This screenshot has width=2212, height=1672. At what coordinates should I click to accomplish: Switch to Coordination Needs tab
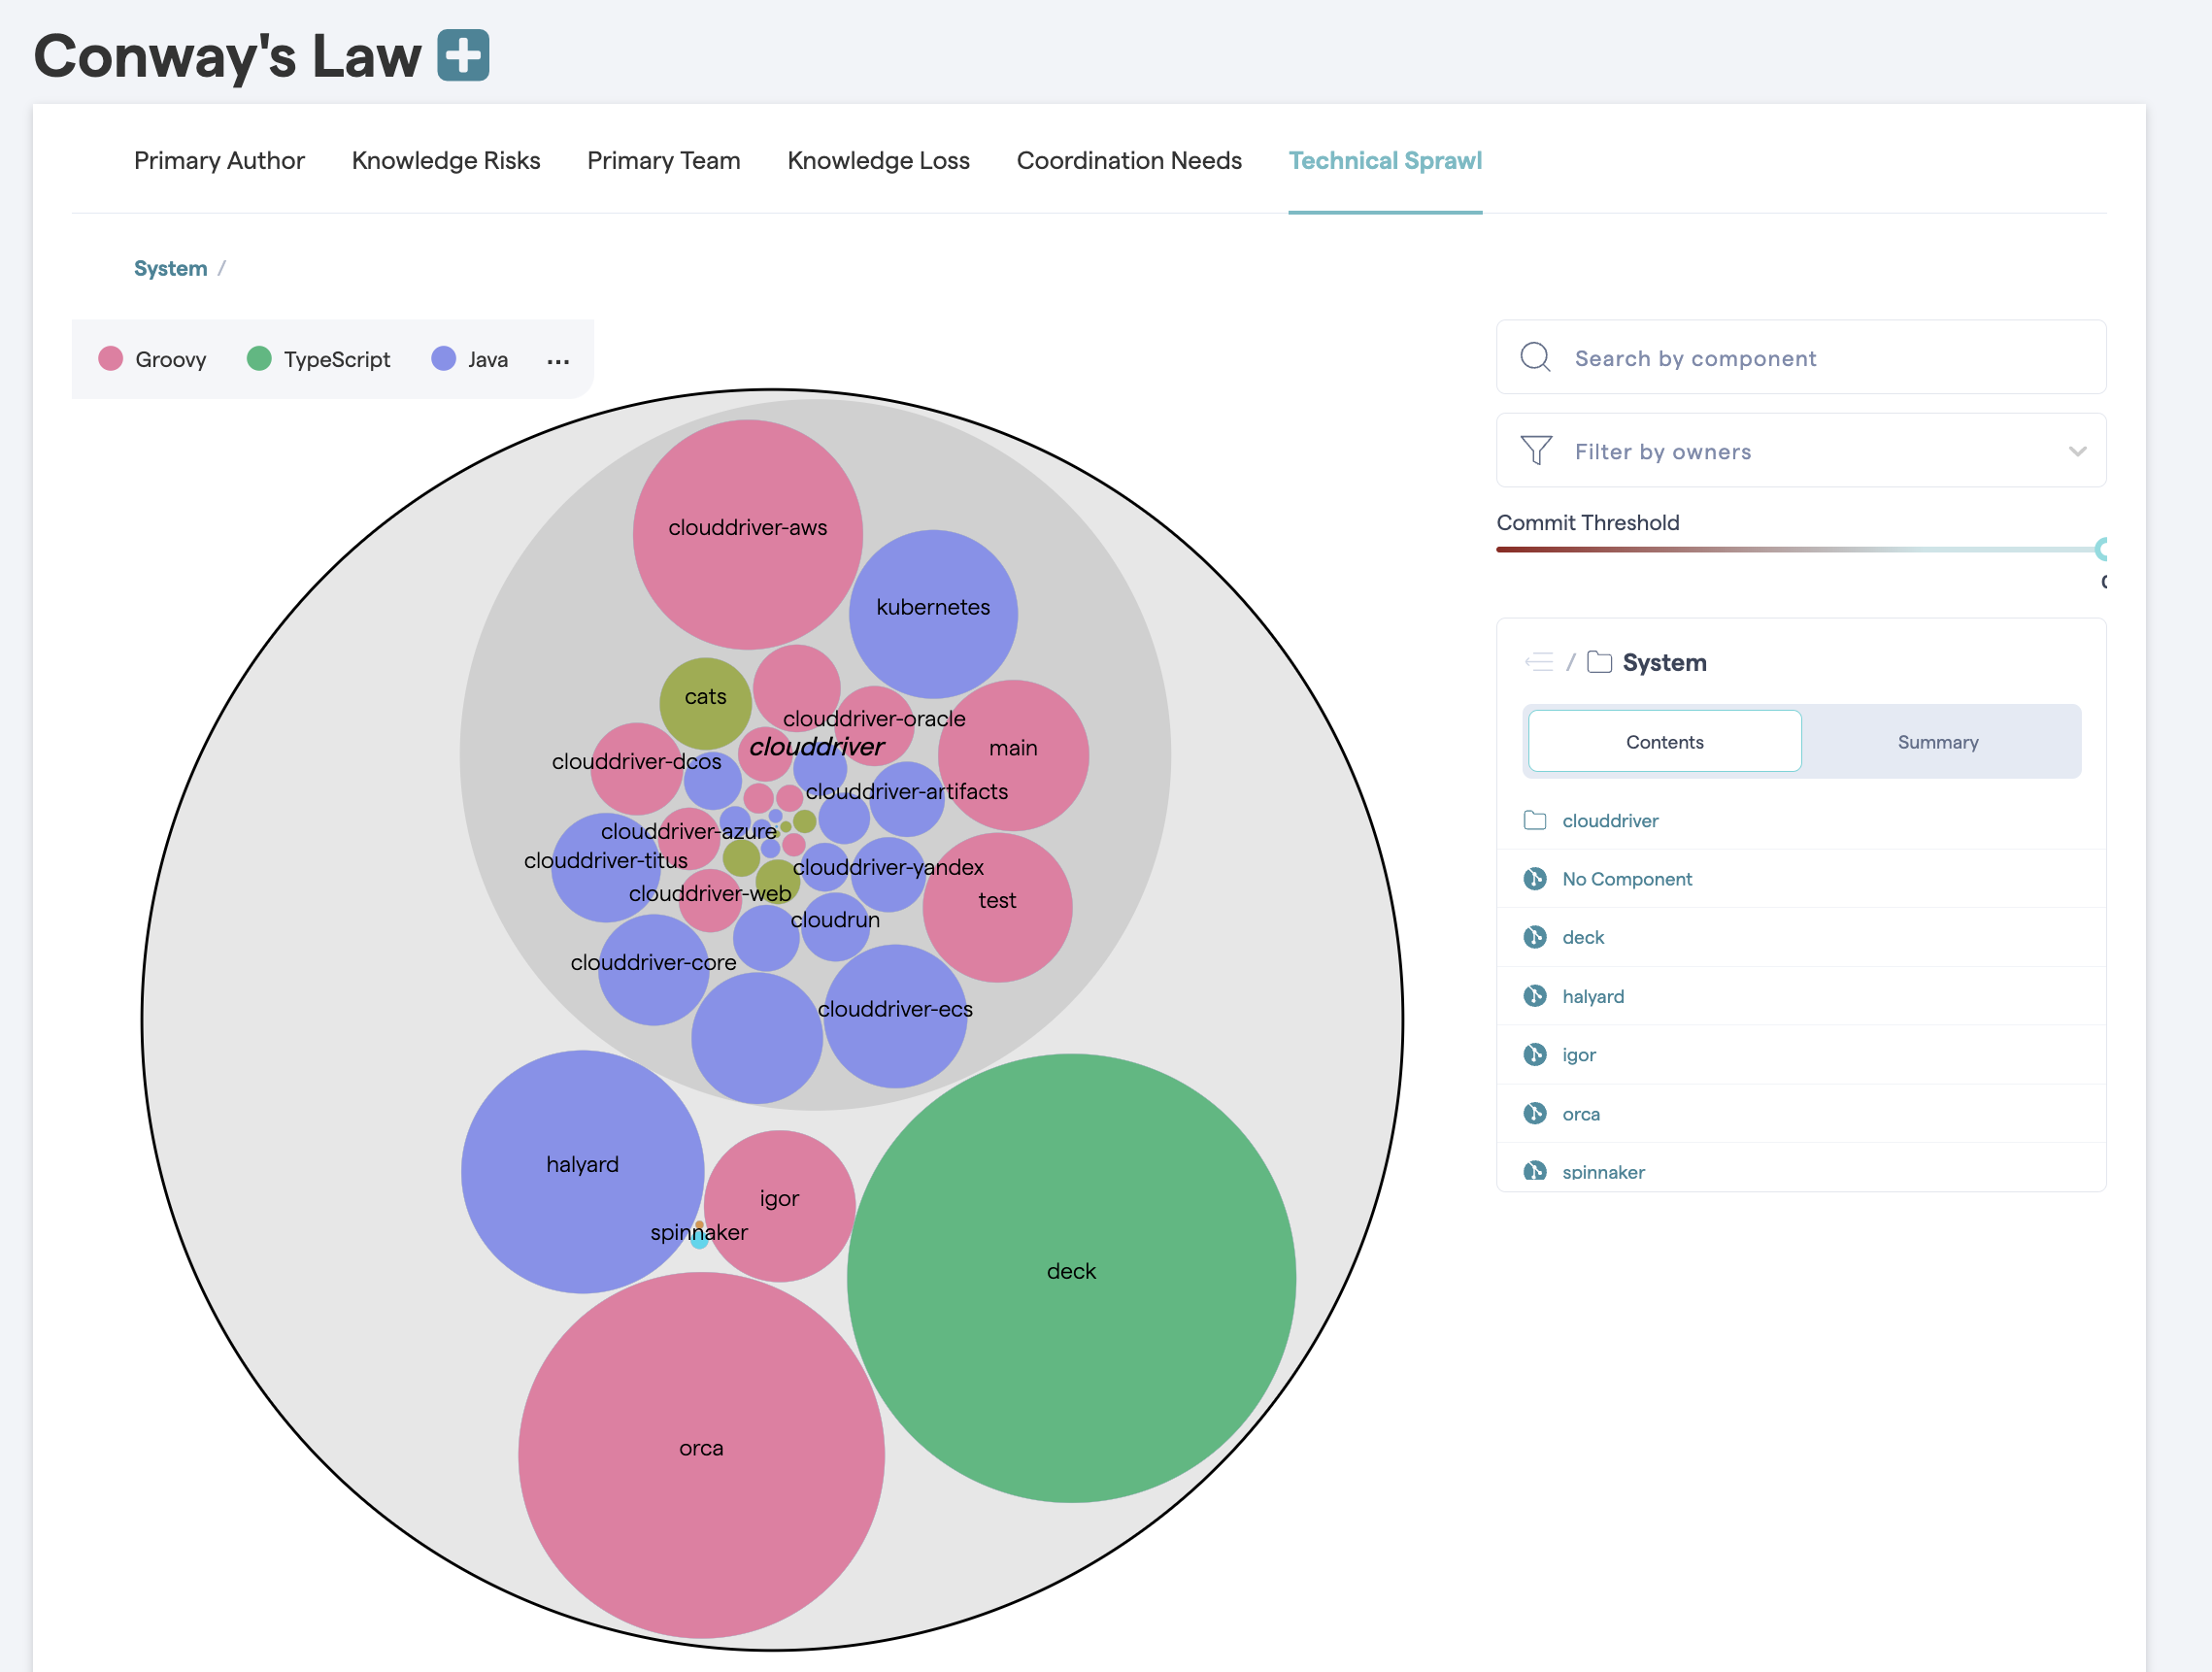(1128, 161)
